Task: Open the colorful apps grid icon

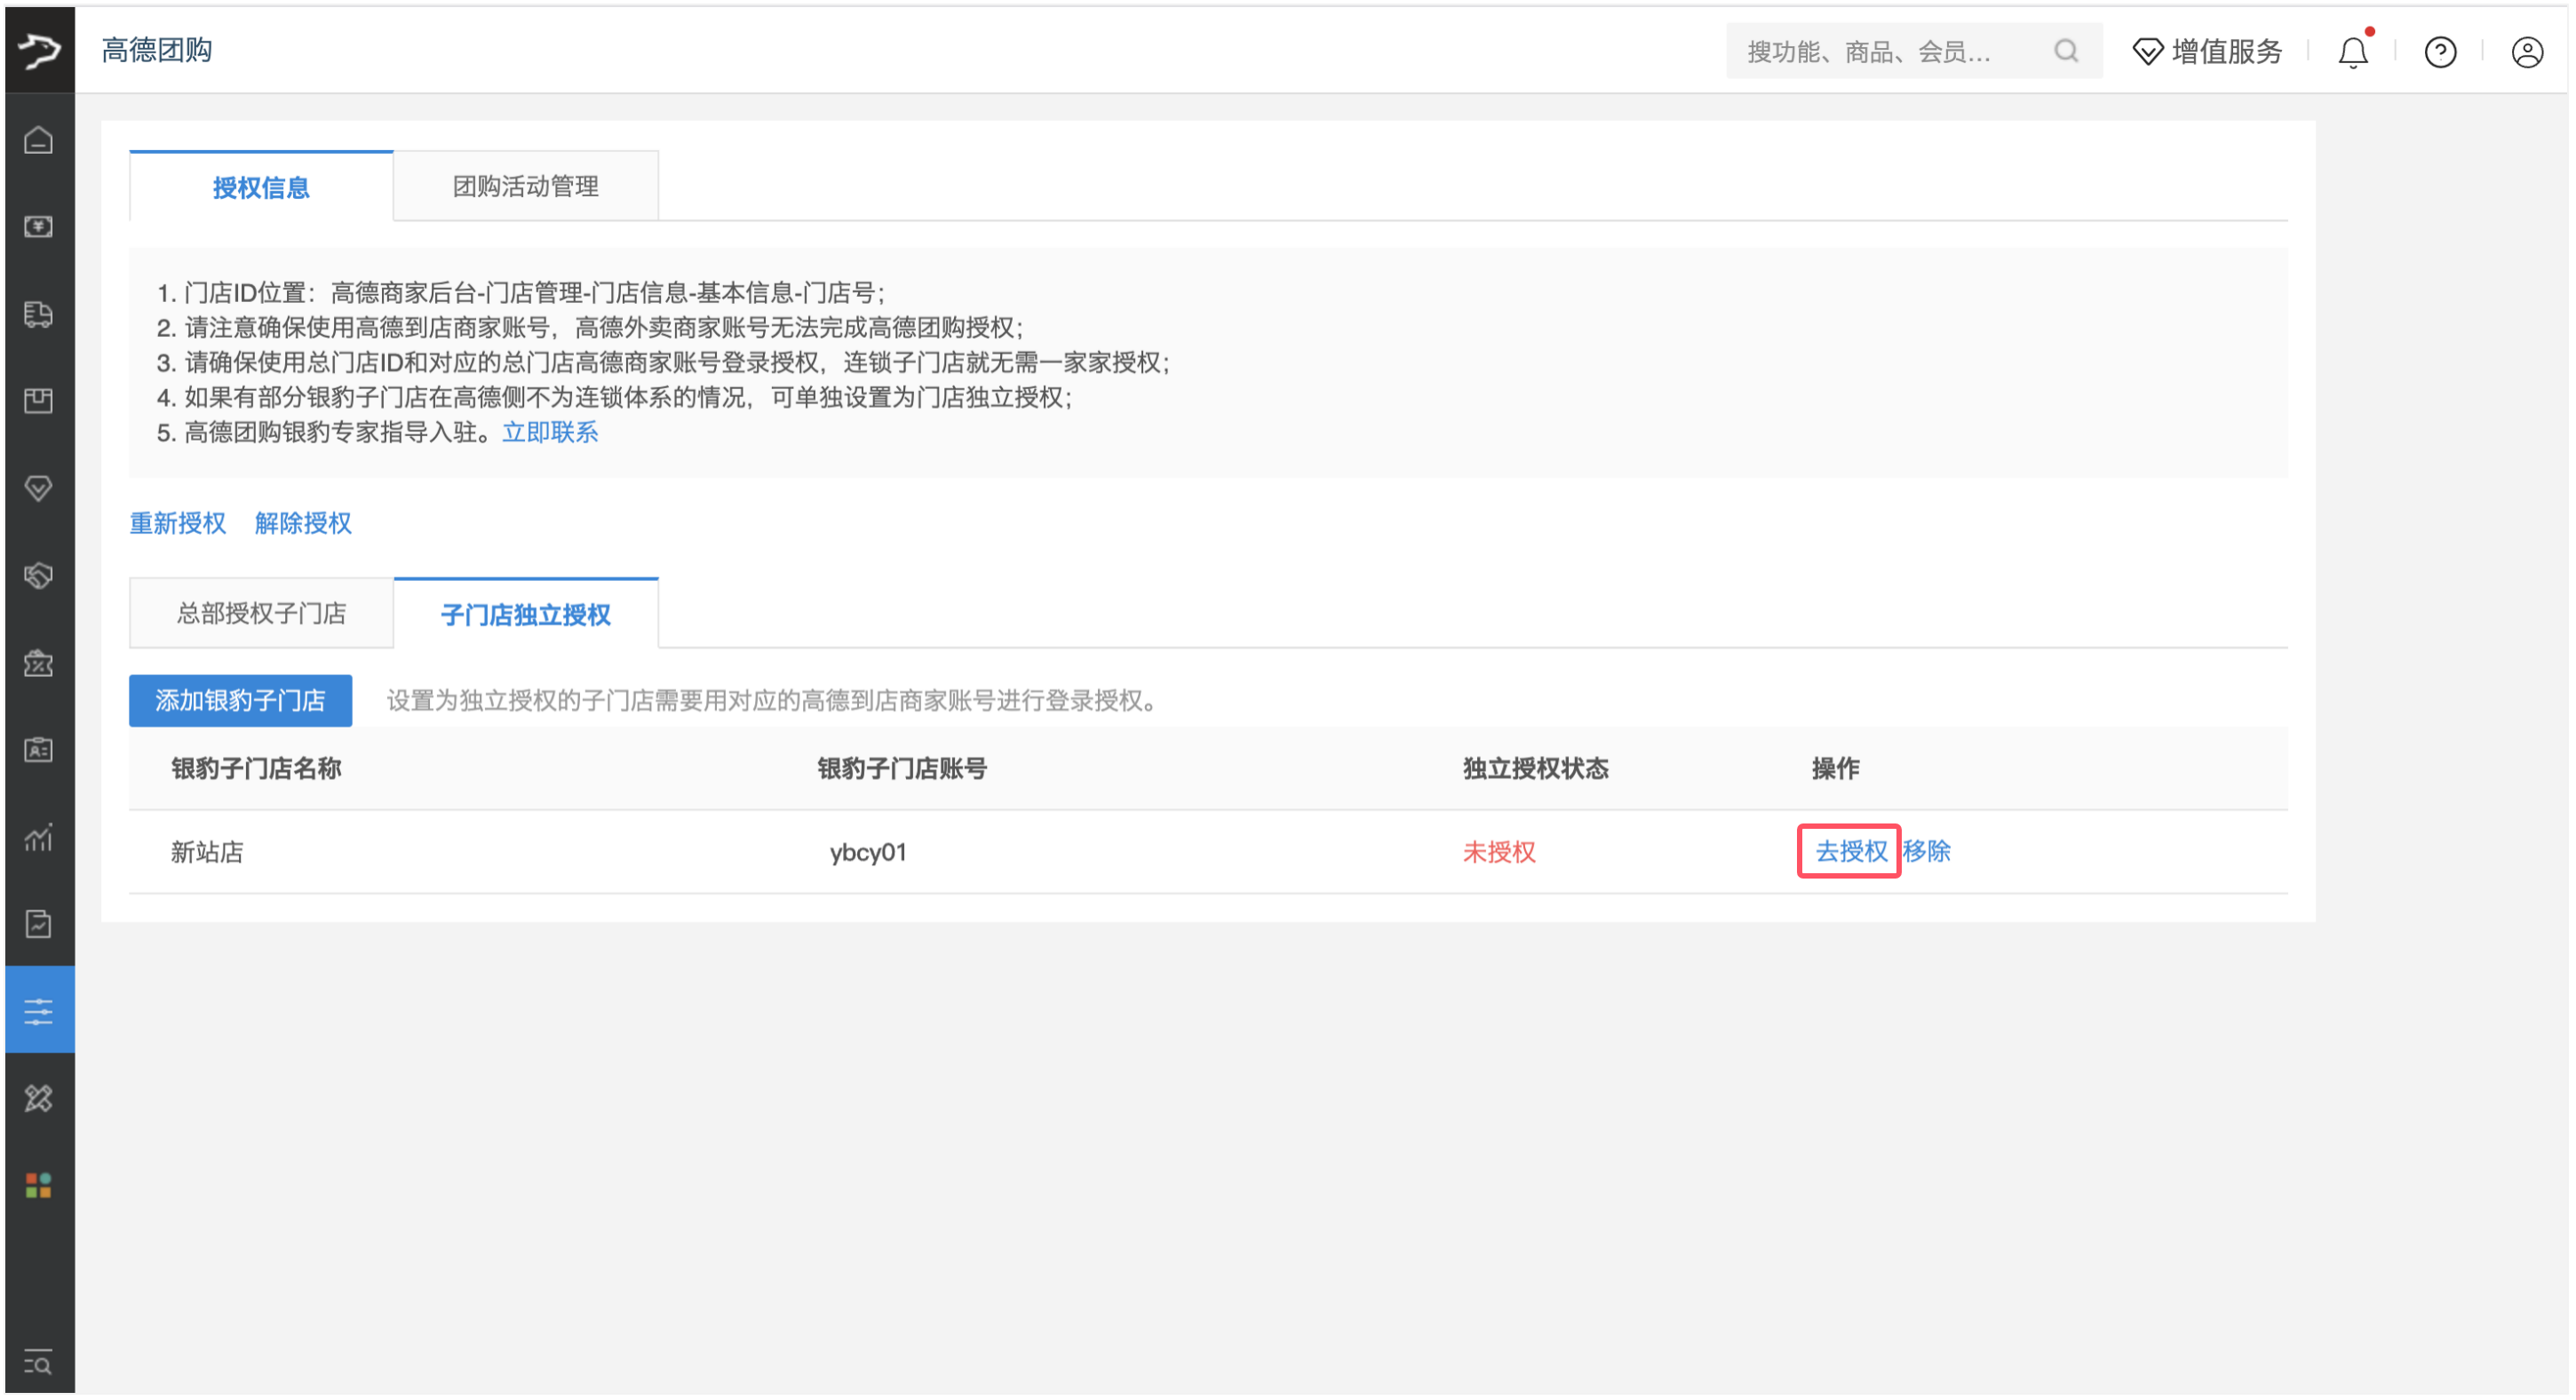Action: coord(39,1187)
